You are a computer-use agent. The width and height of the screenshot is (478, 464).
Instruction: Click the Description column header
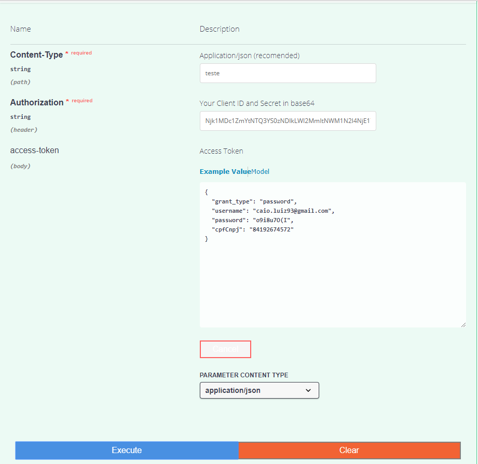pyautogui.click(x=219, y=29)
